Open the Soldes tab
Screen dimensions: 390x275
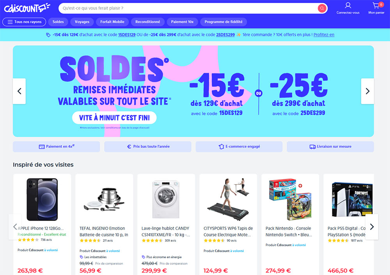point(58,22)
